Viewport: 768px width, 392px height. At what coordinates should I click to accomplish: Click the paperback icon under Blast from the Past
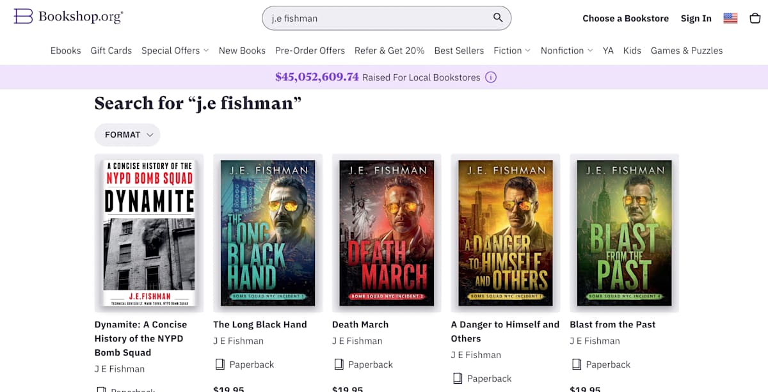point(577,365)
